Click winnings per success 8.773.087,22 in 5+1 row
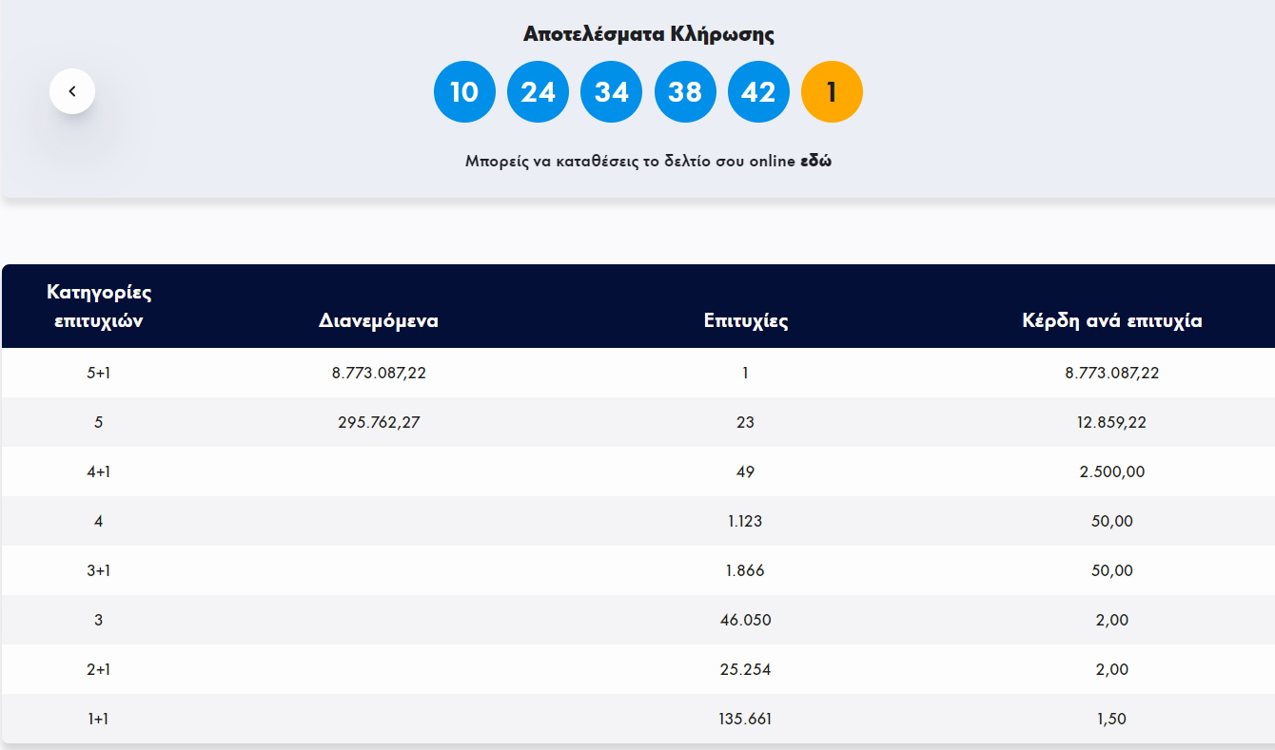This screenshot has width=1275, height=750. coord(1111,374)
